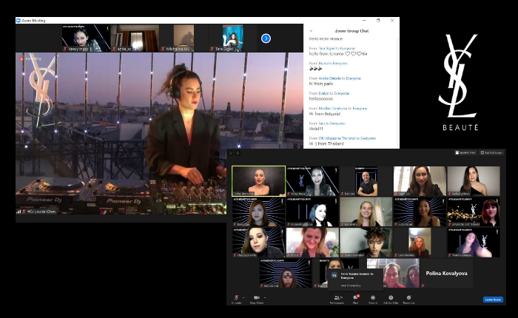Select Vessy Ingay thumbnail in top strip

pyautogui.click(x=86, y=38)
